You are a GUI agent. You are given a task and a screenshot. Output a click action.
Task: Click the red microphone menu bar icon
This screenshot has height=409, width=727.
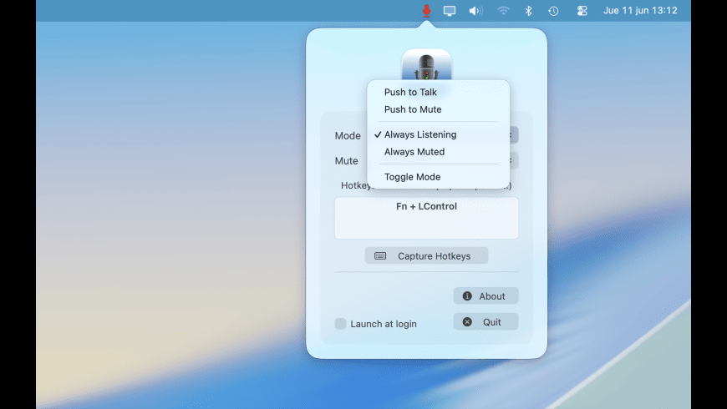click(x=426, y=11)
